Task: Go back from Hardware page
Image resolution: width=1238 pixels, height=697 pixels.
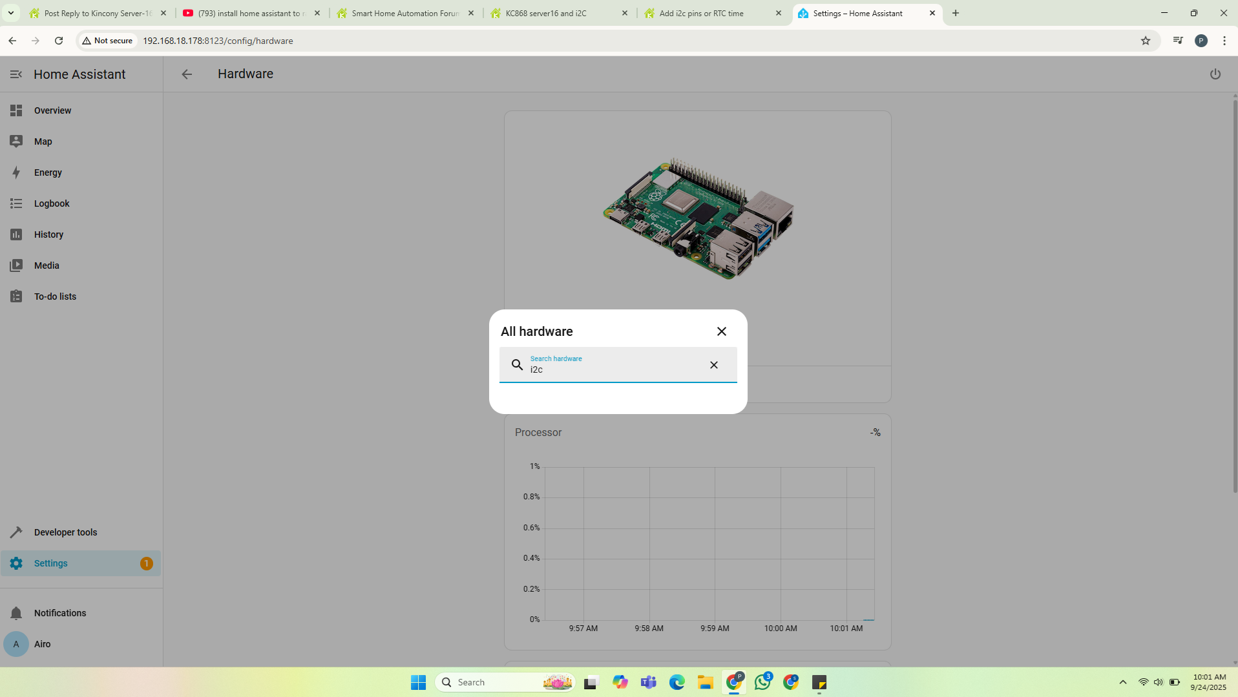Action: pyautogui.click(x=187, y=74)
